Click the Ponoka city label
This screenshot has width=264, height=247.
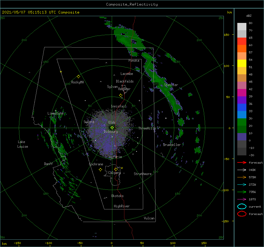pyautogui.click(x=134, y=61)
